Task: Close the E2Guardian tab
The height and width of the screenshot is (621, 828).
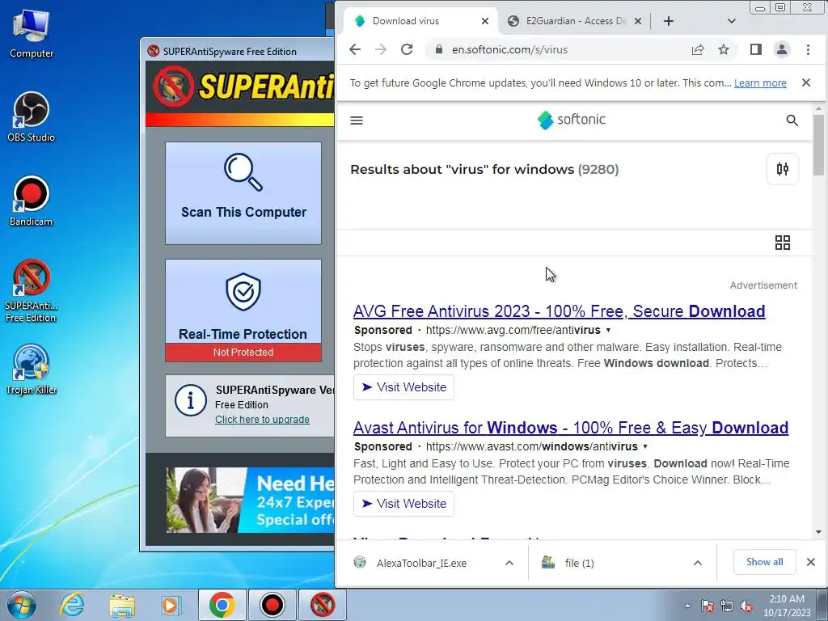Action: 638,21
